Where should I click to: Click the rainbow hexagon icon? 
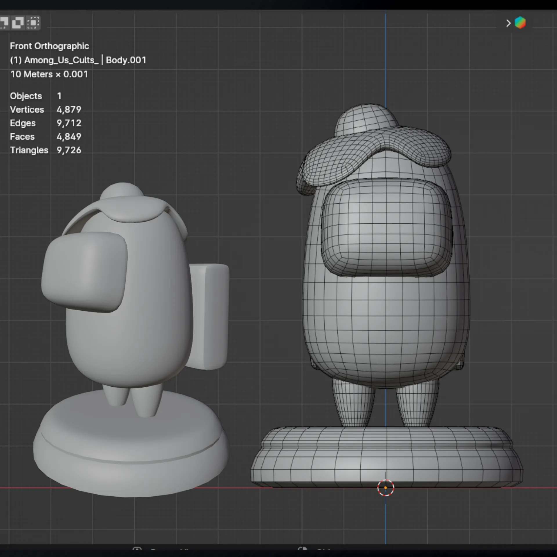[520, 23]
